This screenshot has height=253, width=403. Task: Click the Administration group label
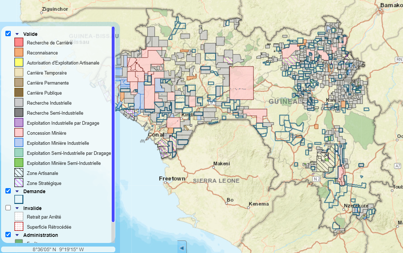pos(41,235)
